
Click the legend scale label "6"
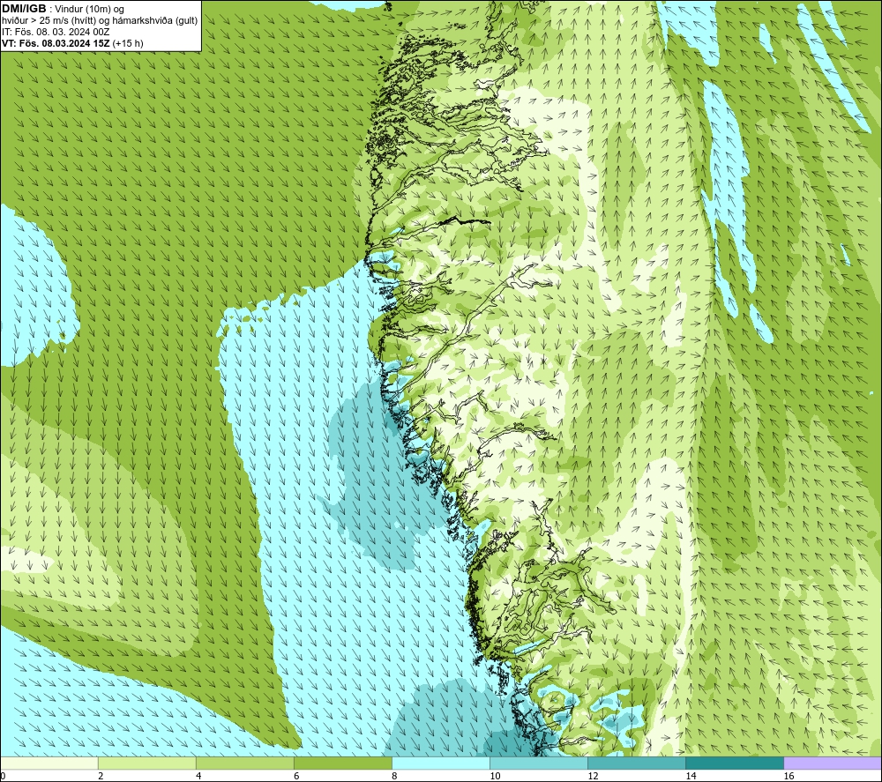point(296,776)
